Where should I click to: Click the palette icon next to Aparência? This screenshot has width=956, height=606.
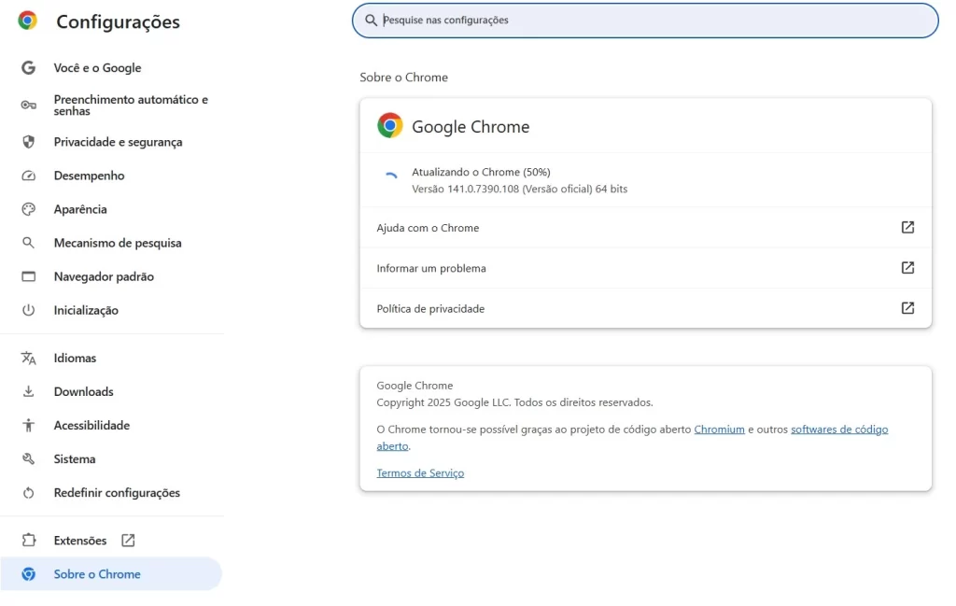28,209
